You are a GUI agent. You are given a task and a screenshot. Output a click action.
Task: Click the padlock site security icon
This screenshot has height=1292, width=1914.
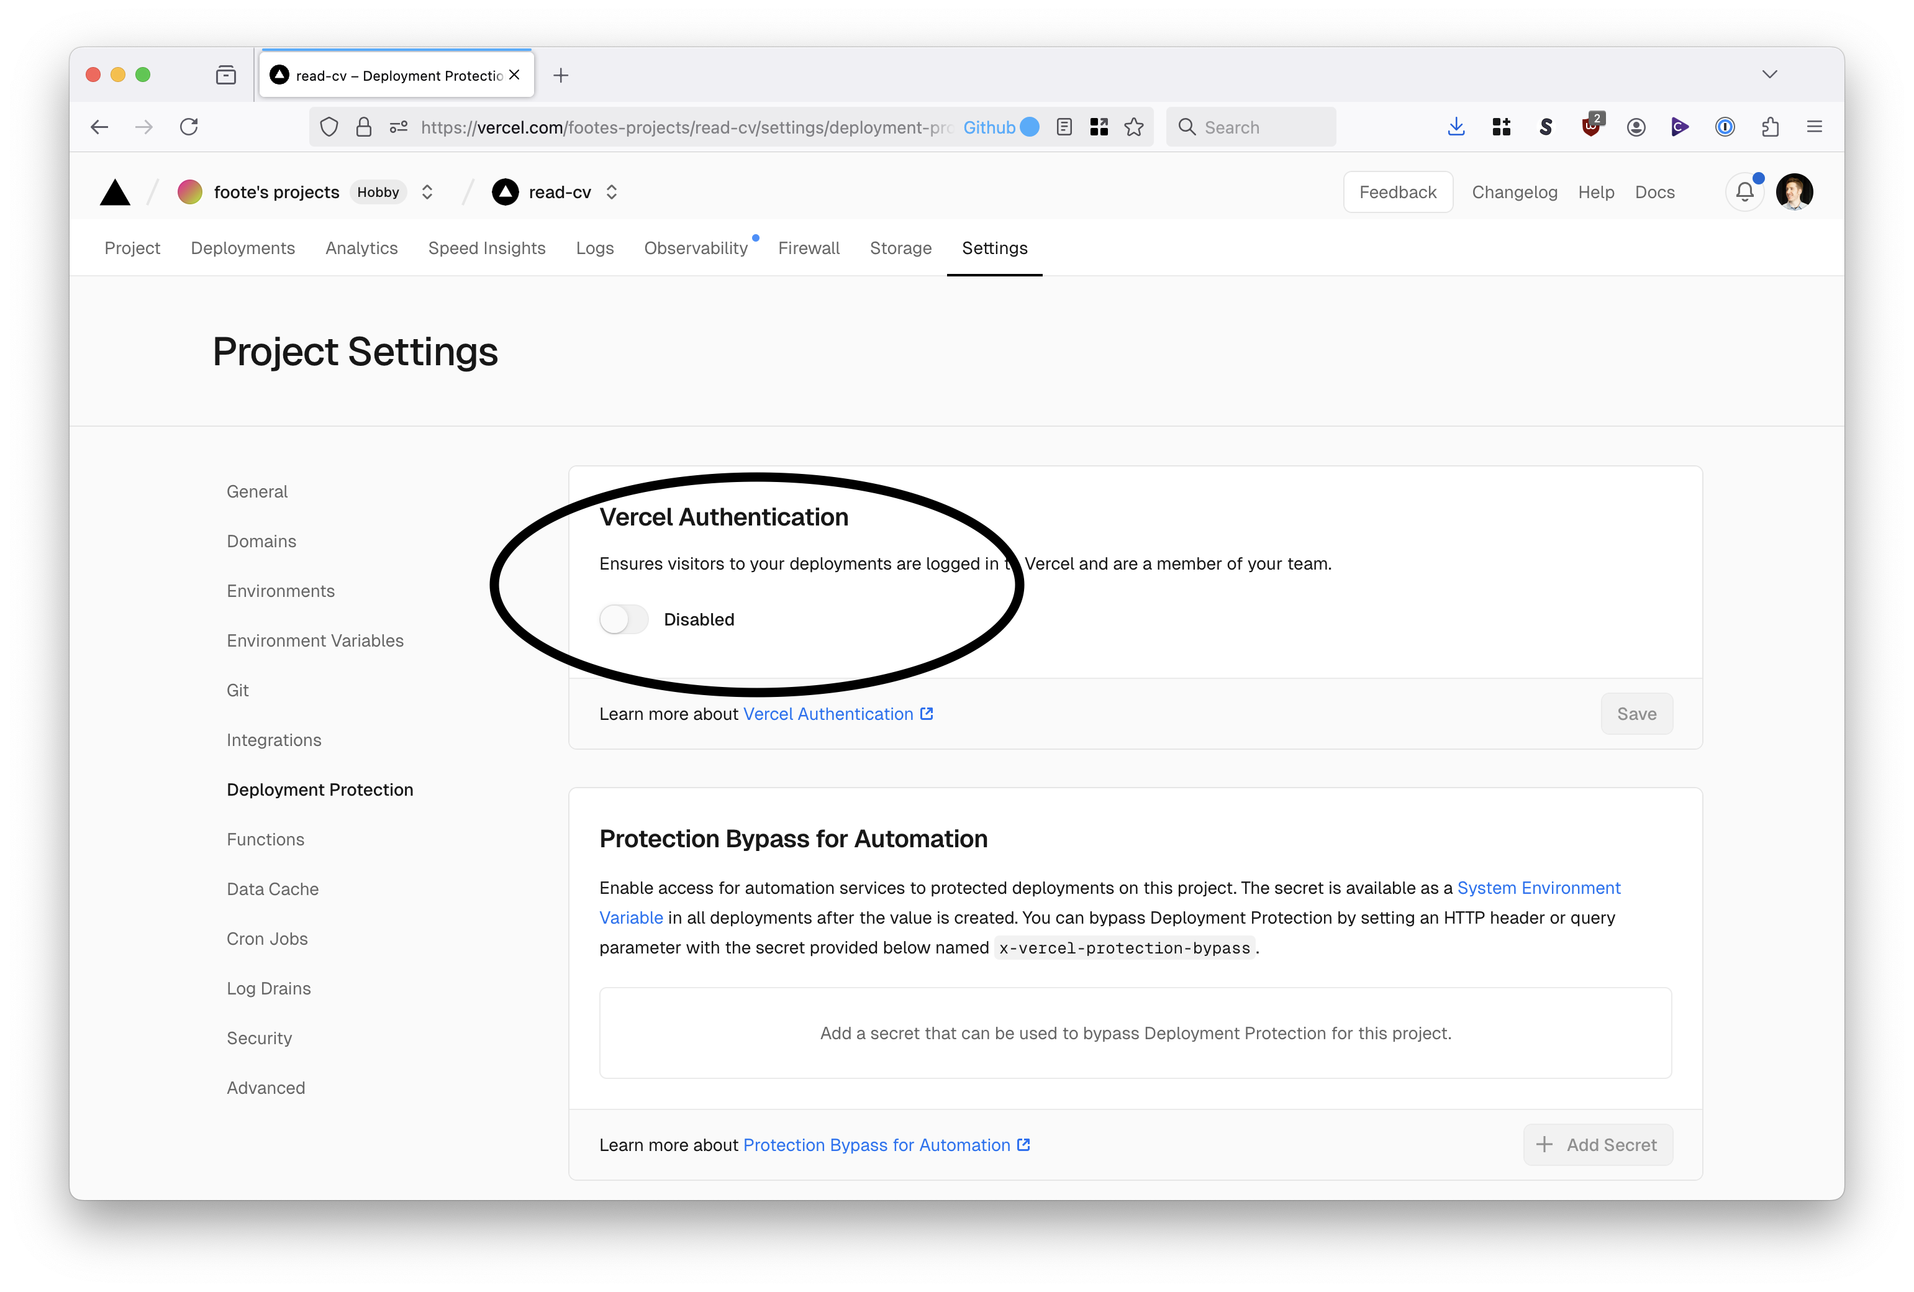[364, 127]
